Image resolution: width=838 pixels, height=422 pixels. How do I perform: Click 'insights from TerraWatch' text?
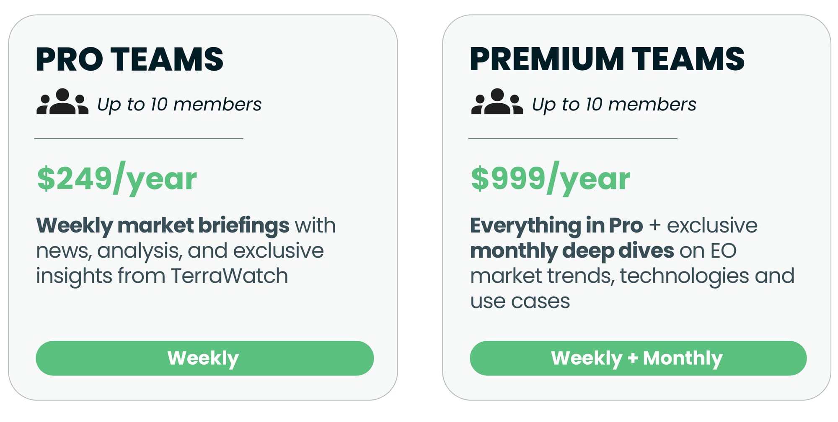[162, 276]
